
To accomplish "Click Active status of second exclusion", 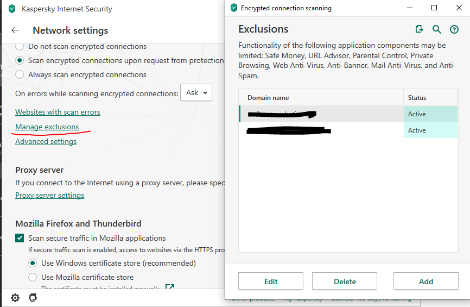I will pyautogui.click(x=430, y=130).
